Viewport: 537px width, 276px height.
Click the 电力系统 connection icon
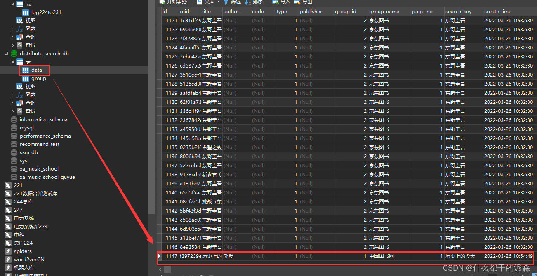click(x=8, y=218)
